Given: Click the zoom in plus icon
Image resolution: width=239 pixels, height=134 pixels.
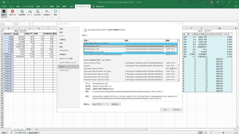Looking at the screenshot, I should coord(231,133).
